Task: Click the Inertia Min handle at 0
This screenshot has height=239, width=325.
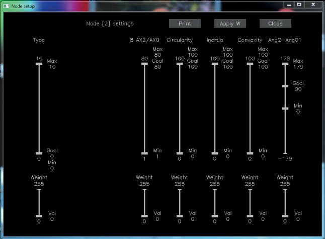Action: pyautogui.click(x=215, y=154)
